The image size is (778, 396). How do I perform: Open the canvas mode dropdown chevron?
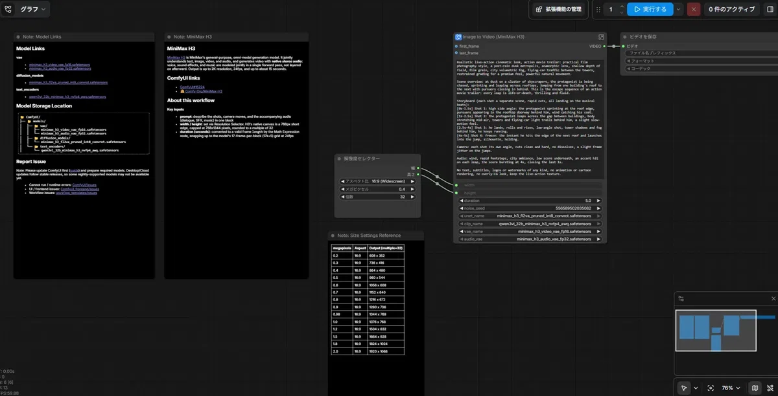click(x=696, y=388)
